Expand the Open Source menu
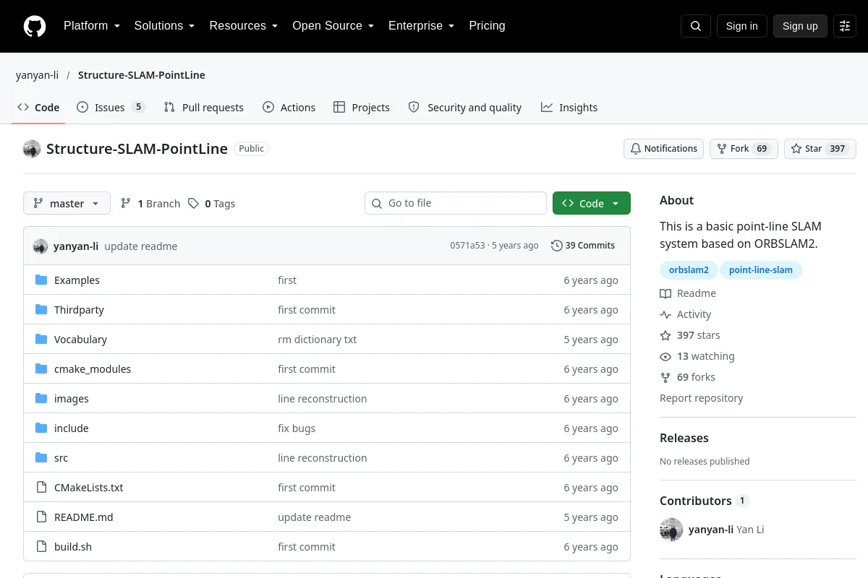This screenshot has width=868, height=578. (333, 26)
